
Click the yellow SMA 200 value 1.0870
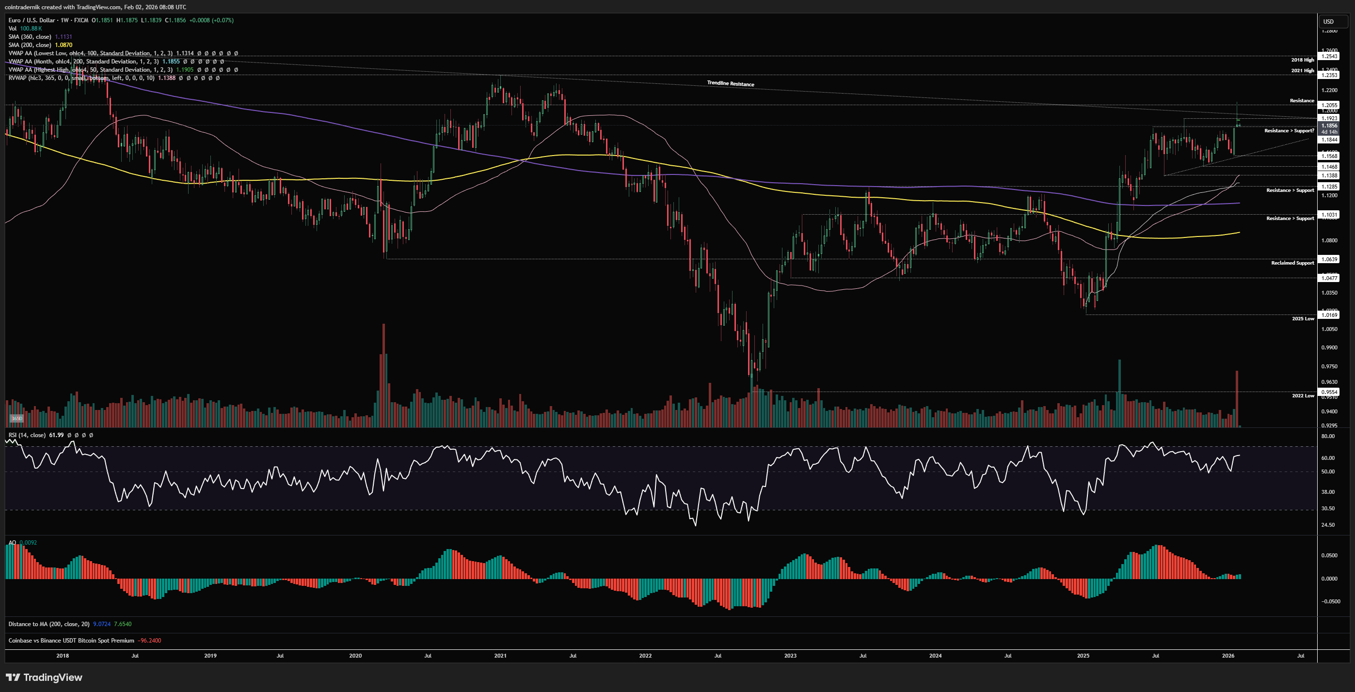(64, 45)
